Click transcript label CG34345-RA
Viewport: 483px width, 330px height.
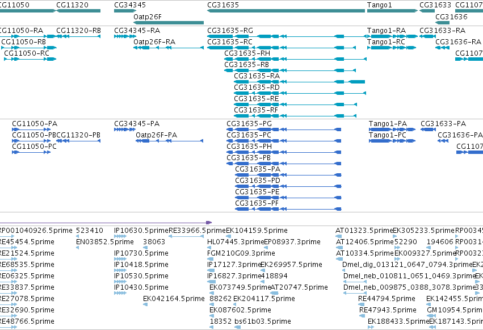click(x=137, y=31)
